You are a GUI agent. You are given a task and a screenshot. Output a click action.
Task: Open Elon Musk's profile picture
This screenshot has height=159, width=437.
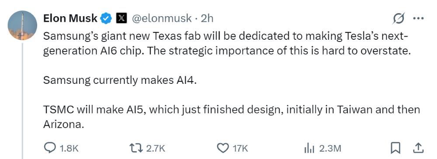click(x=22, y=25)
